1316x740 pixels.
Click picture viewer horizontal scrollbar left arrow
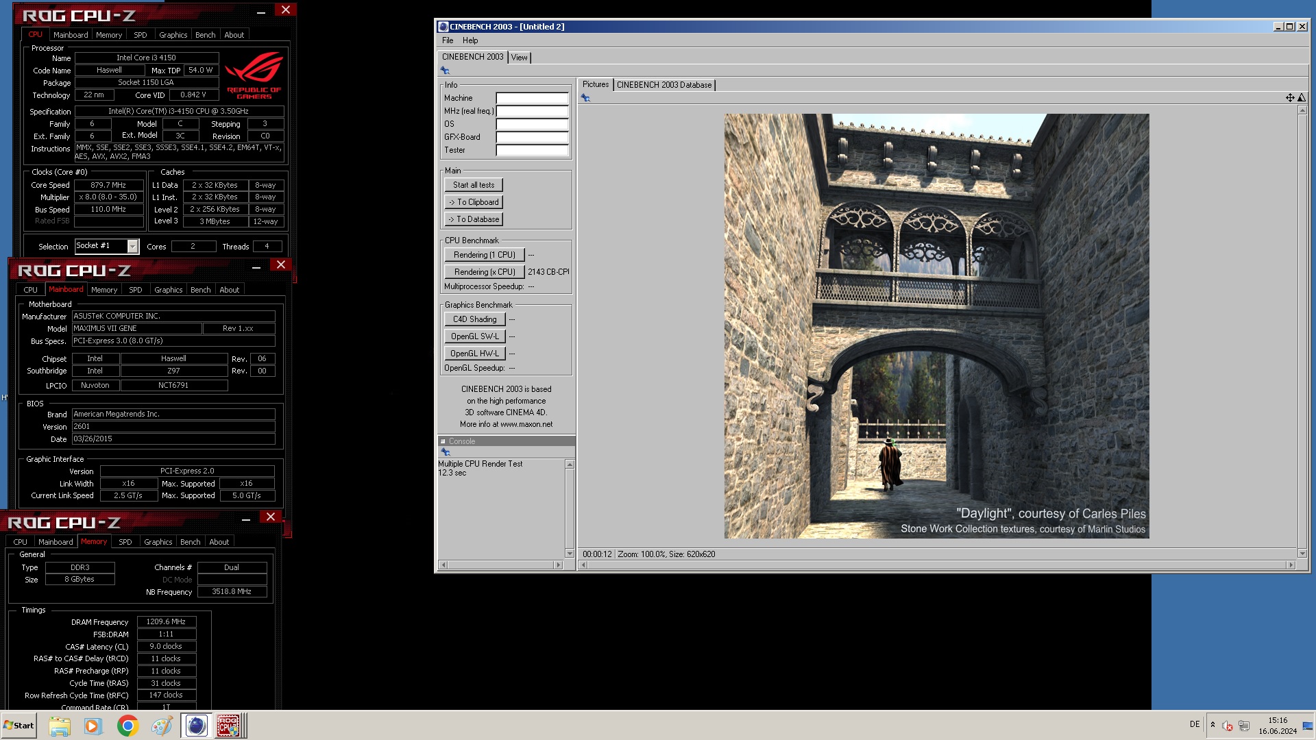584,565
